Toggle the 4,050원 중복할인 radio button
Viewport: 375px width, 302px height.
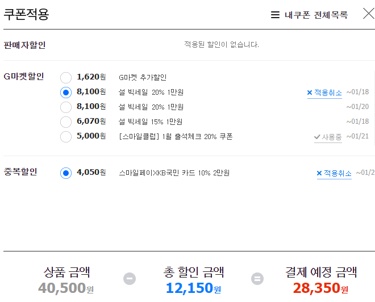tap(66, 173)
